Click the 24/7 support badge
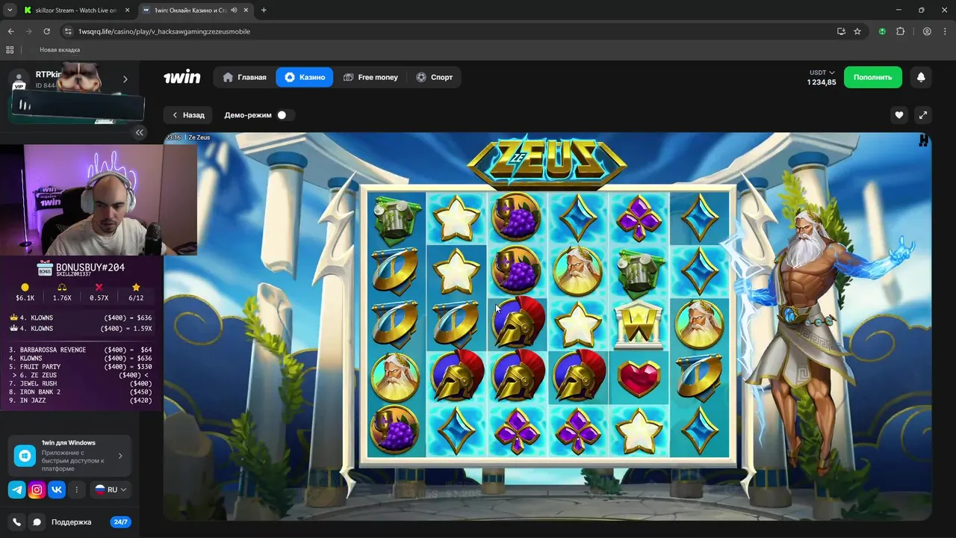The image size is (956, 538). [120, 522]
